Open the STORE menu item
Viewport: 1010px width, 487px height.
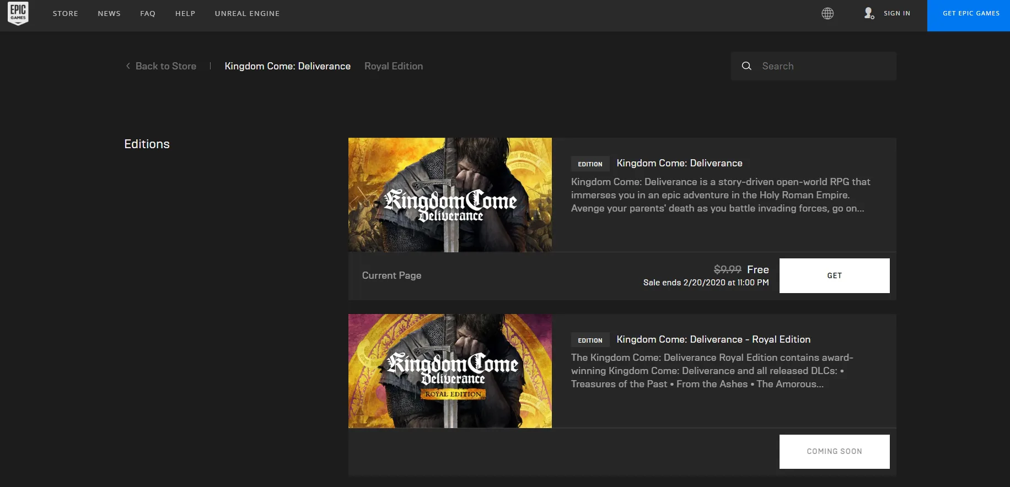coord(66,13)
